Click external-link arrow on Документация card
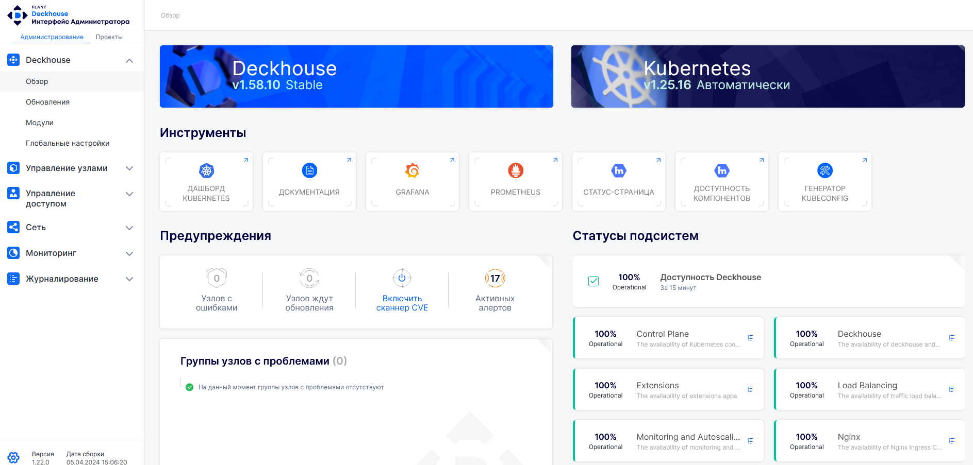The width and height of the screenshot is (973, 465). 349,160
